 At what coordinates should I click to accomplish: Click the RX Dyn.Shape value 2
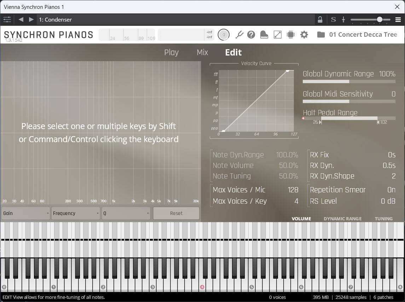tap(394, 176)
